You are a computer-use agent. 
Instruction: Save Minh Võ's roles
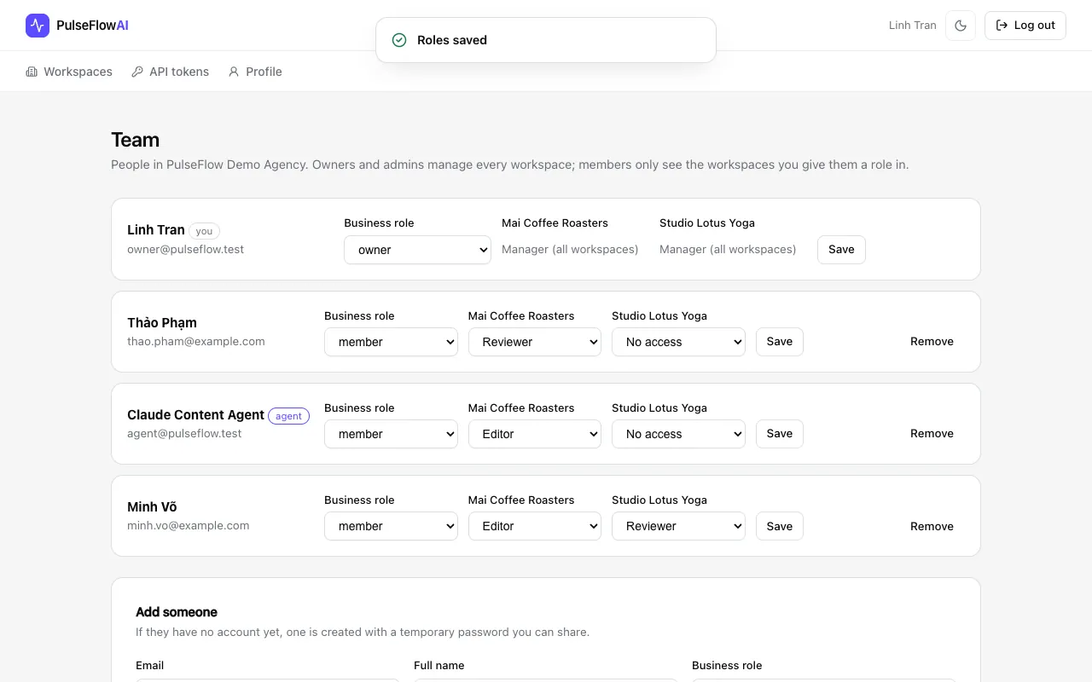[x=780, y=526]
